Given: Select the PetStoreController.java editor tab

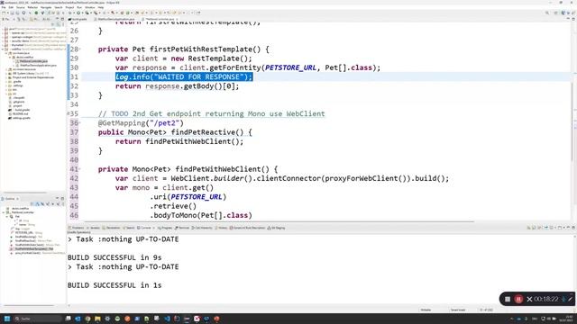Looking at the screenshot, I should 160,19.
